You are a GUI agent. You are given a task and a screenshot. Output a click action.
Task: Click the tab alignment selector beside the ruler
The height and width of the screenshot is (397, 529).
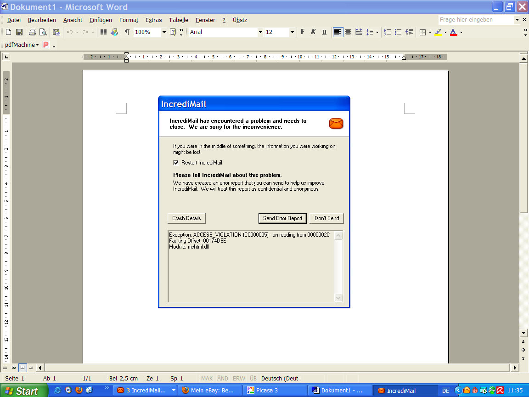pos(6,57)
